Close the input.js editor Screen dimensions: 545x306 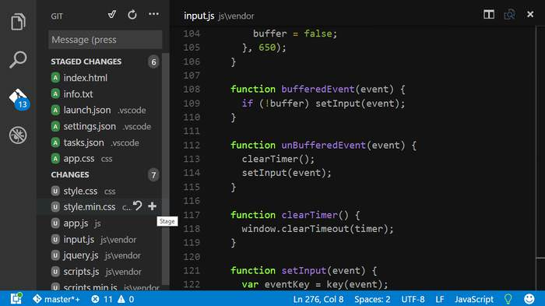tap(530, 14)
